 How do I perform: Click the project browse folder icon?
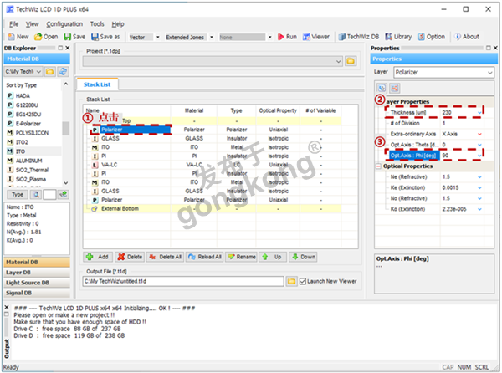(x=351, y=61)
